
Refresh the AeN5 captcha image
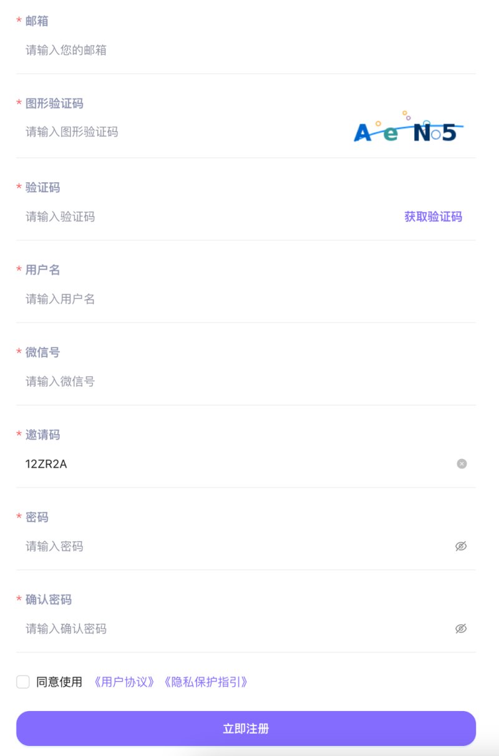click(409, 127)
